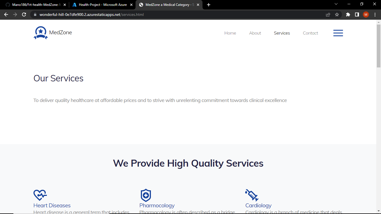The height and width of the screenshot is (214, 381).
Task: Click the profile avatar icon
Action: pyautogui.click(x=366, y=14)
